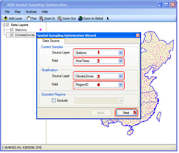
Task: Open the AverTemp field dropdown
Action: pos(120,61)
